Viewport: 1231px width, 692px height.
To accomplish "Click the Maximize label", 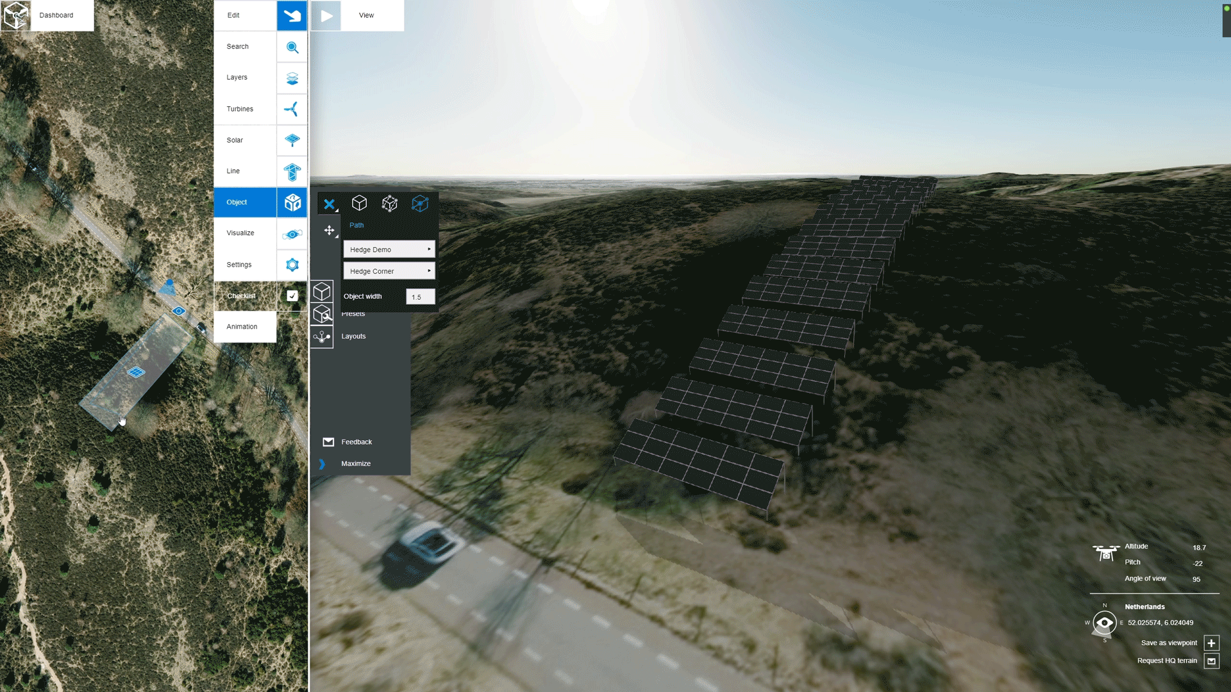I will (356, 464).
